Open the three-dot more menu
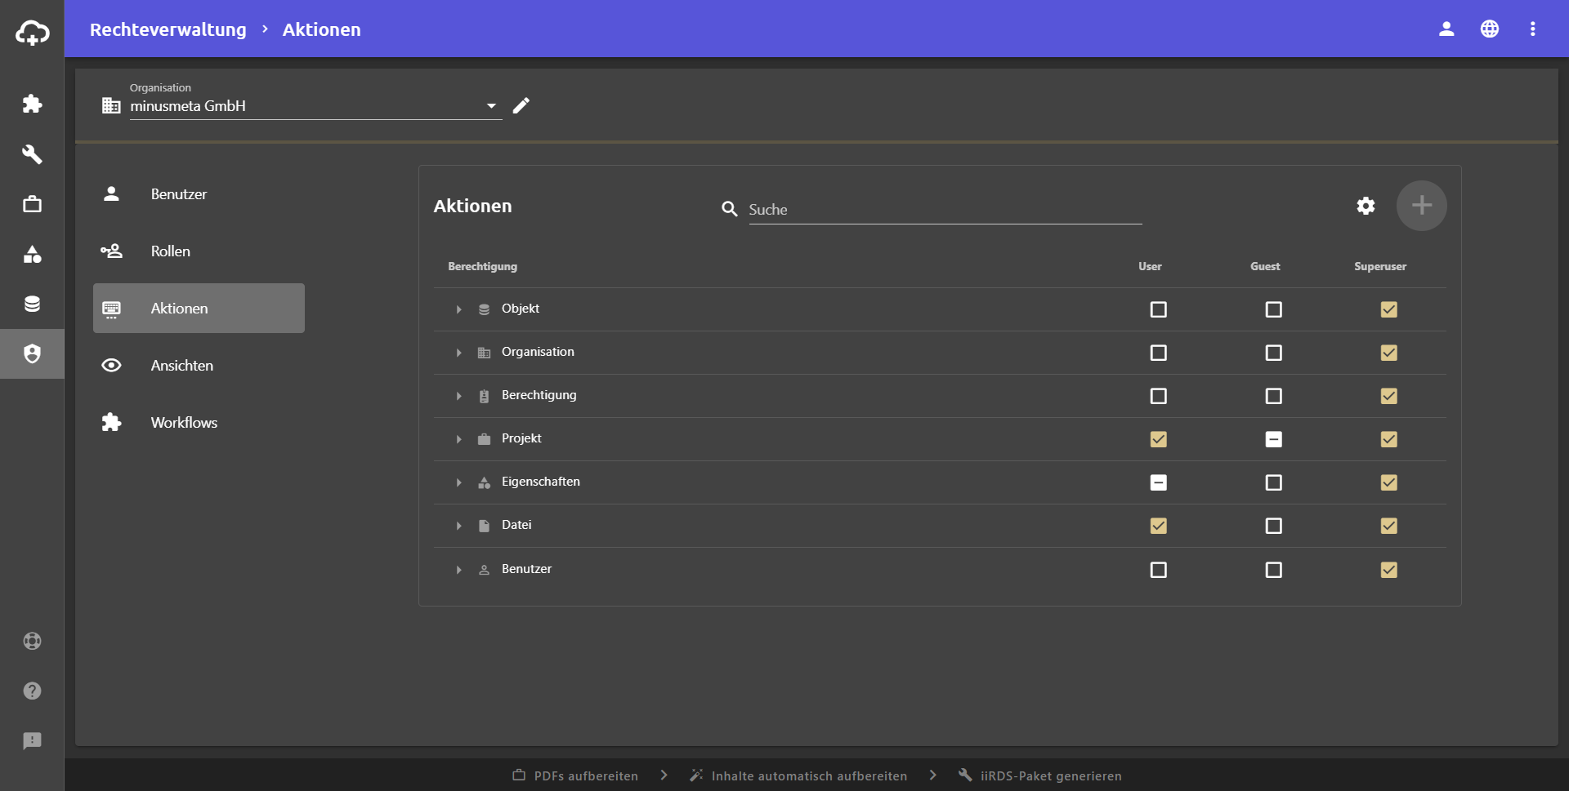The width and height of the screenshot is (1569, 791). [x=1533, y=29]
